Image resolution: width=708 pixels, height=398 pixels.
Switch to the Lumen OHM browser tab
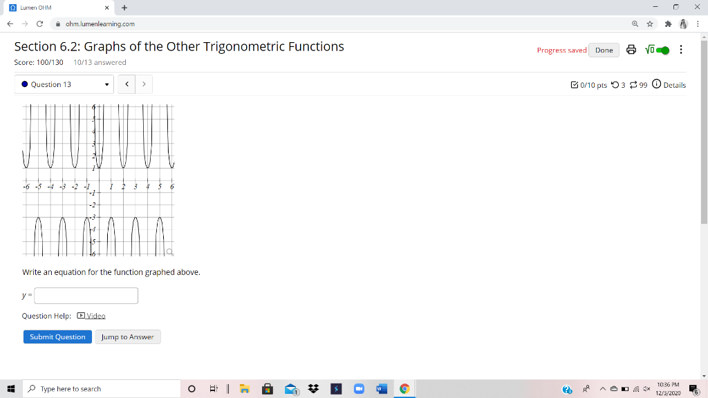coord(41,7)
